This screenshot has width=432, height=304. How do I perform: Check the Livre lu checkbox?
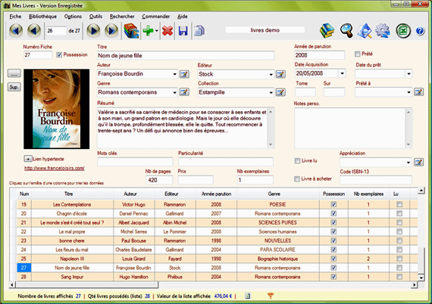(x=297, y=161)
